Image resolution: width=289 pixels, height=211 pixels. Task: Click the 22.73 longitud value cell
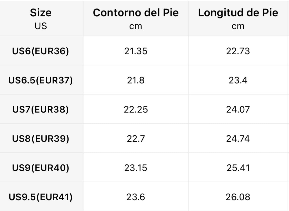238,51
